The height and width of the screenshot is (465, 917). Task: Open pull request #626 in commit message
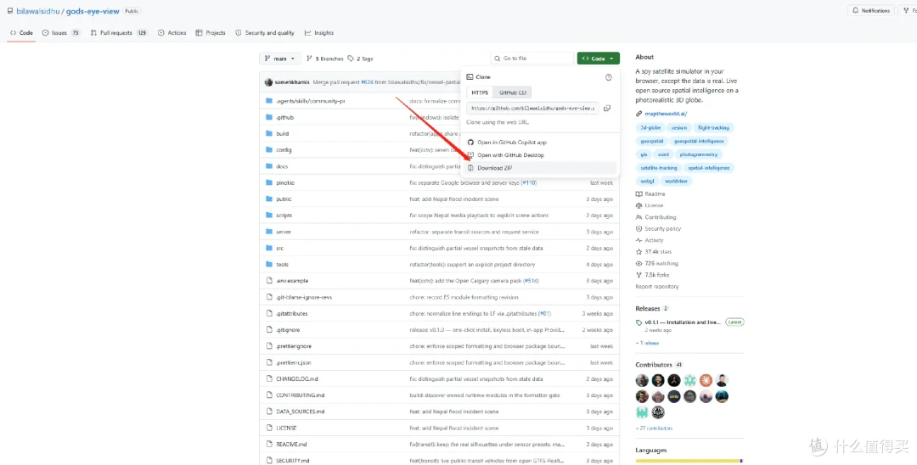click(x=368, y=82)
